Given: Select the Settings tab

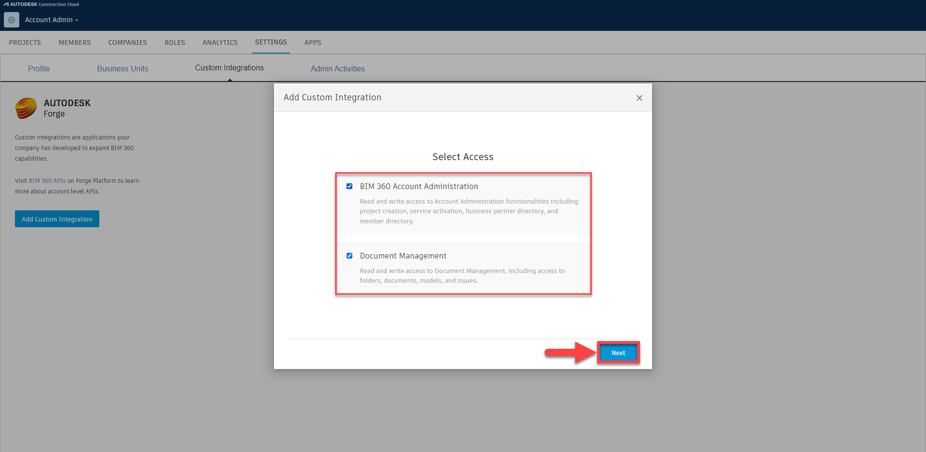Looking at the screenshot, I should click(271, 42).
